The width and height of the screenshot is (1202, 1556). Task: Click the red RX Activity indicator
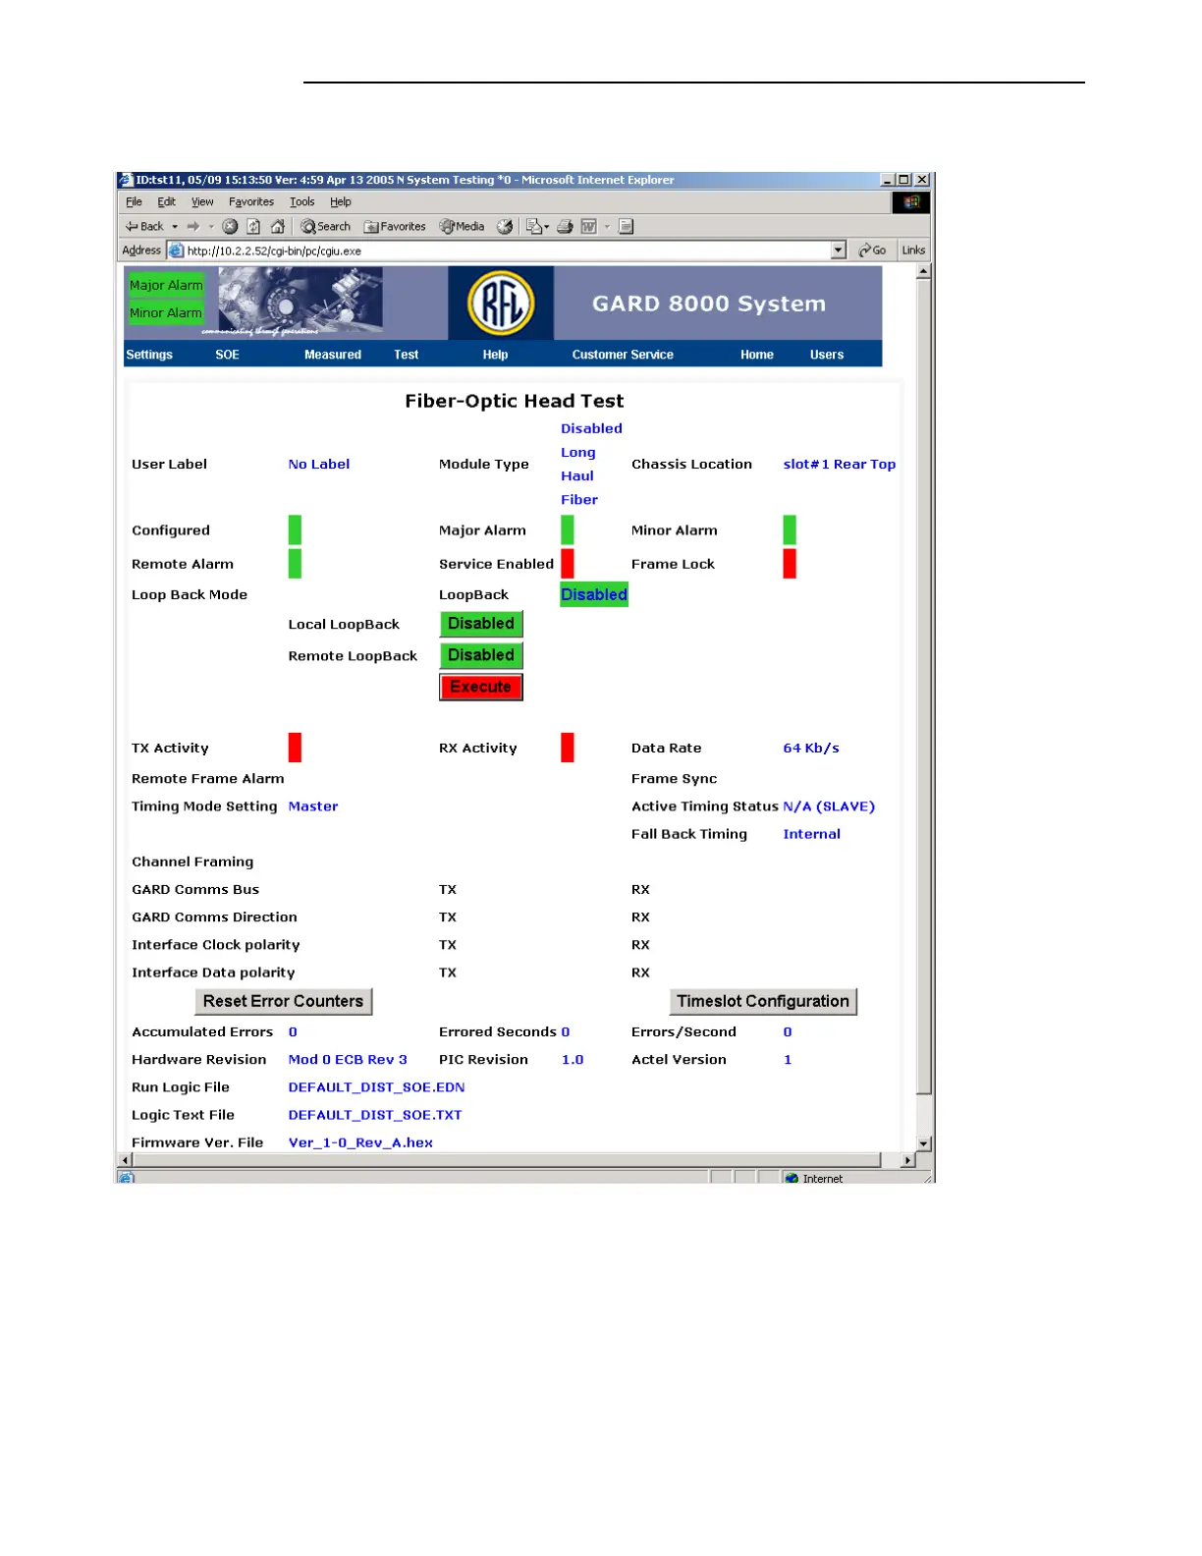[x=568, y=748]
